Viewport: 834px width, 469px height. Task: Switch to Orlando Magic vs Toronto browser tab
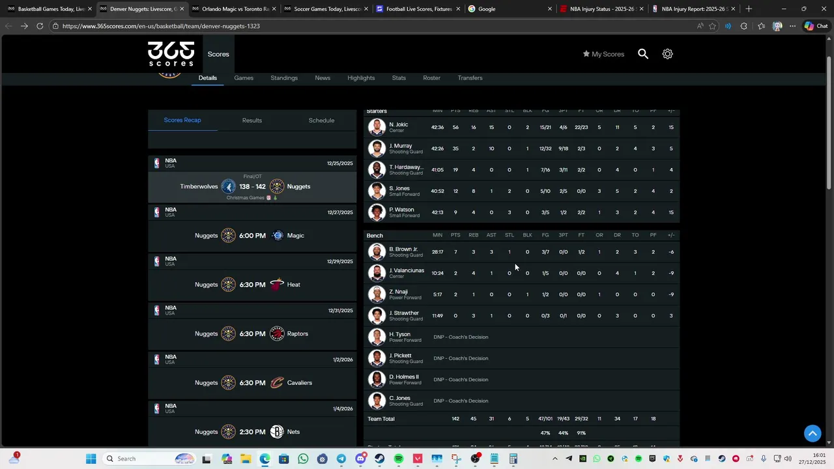pyautogui.click(x=233, y=9)
